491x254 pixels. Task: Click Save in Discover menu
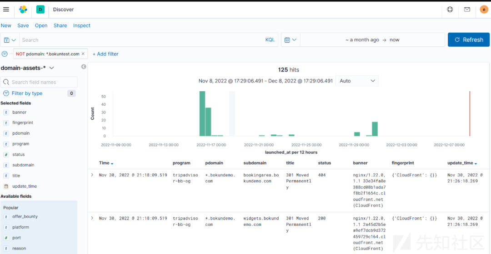[x=23, y=25]
